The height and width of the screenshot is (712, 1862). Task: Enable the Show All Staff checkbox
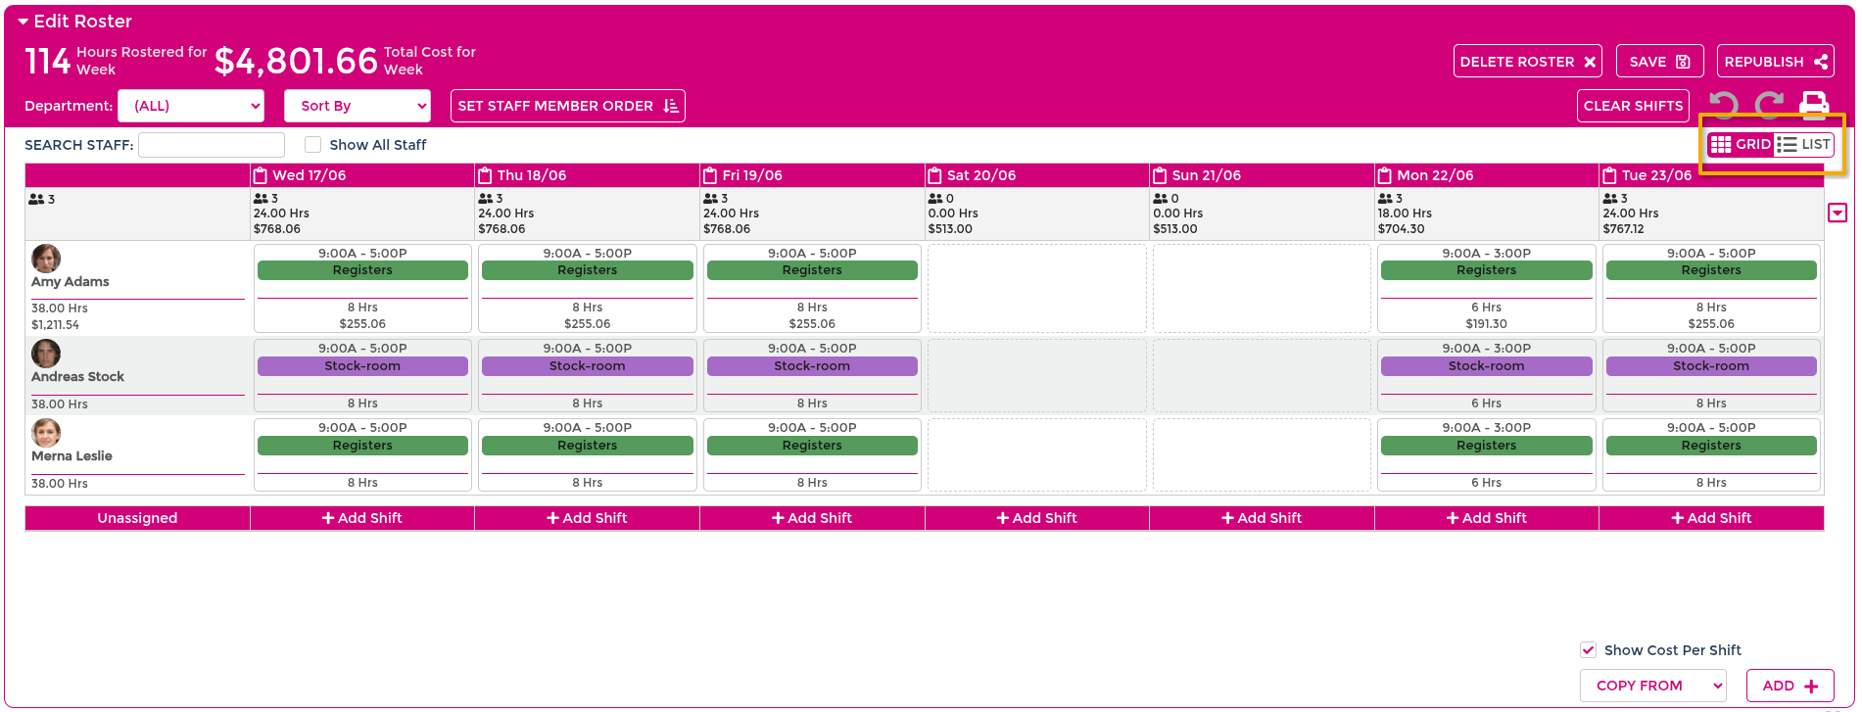click(x=312, y=145)
